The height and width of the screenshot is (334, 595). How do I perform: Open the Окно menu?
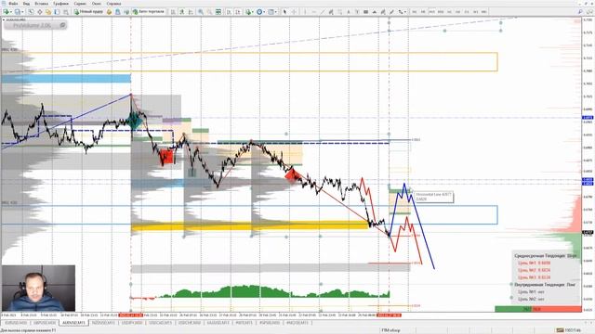point(97,4)
